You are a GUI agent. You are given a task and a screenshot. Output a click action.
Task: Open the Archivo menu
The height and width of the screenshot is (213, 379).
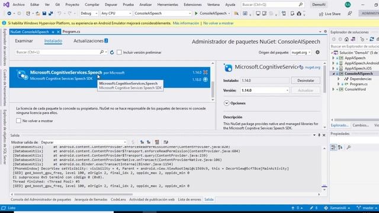pyautogui.click(x=18, y=5)
